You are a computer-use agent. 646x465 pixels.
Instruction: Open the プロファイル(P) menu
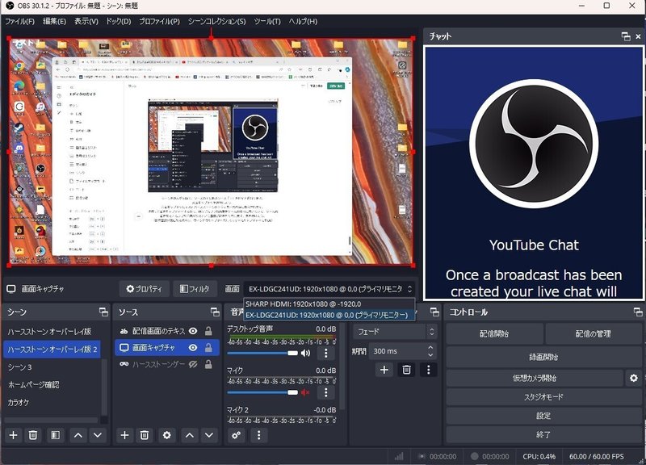[x=159, y=22]
